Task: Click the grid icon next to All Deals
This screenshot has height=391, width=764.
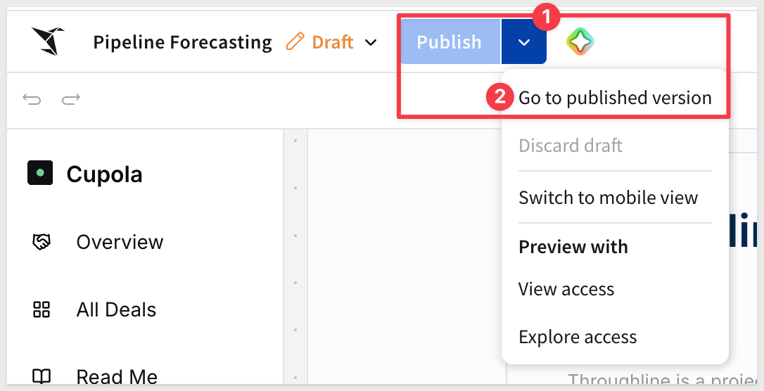Action: [42, 309]
